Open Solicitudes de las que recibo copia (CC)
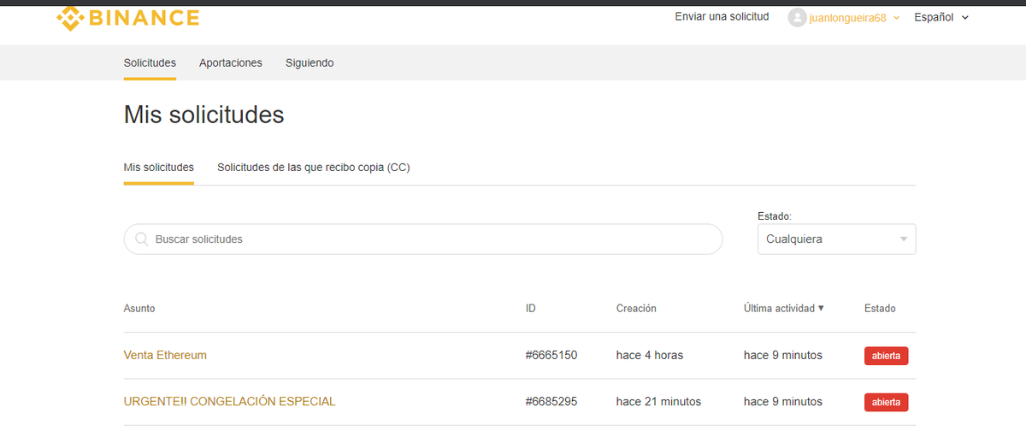Image resolution: width=1026 pixels, height=431 pixels. coord(314,168)
